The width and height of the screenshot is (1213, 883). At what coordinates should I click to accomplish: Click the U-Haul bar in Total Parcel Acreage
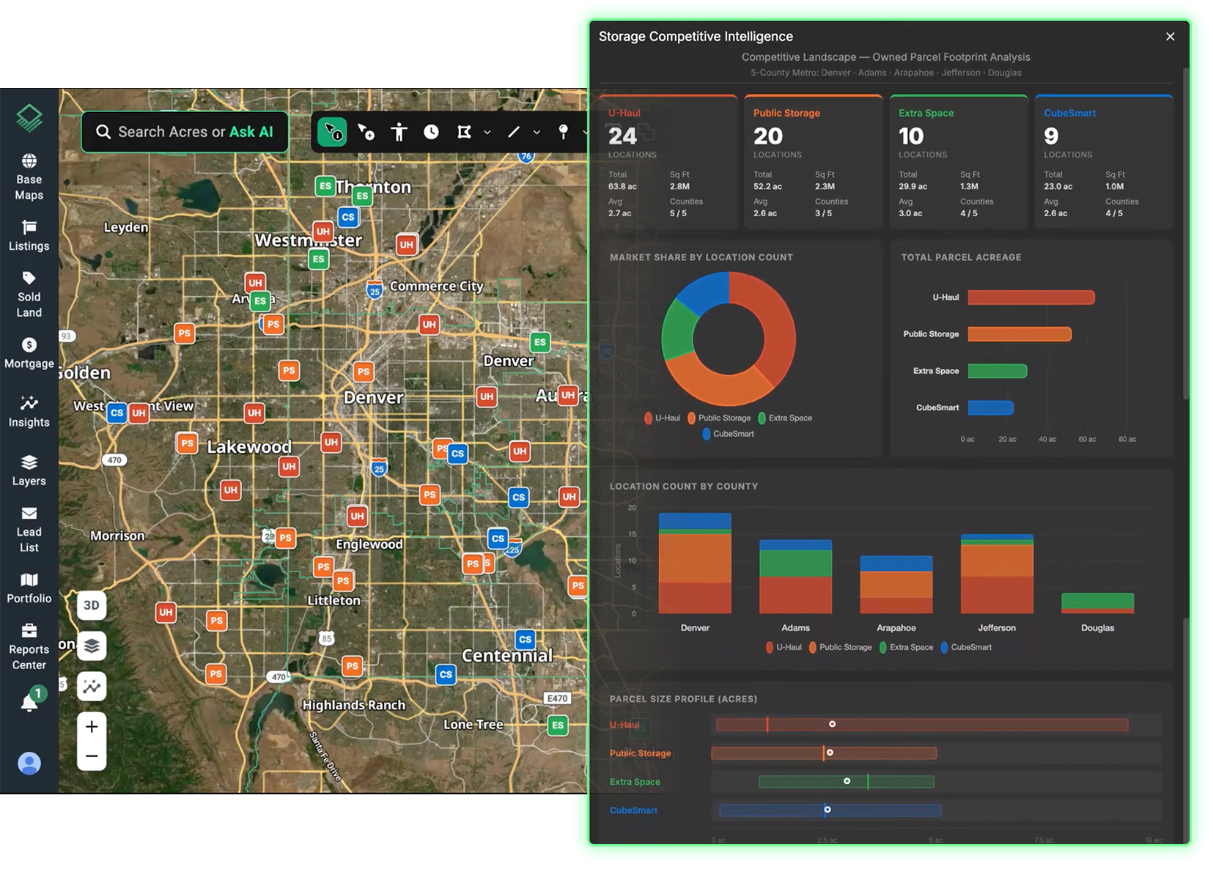[1031, 298]
